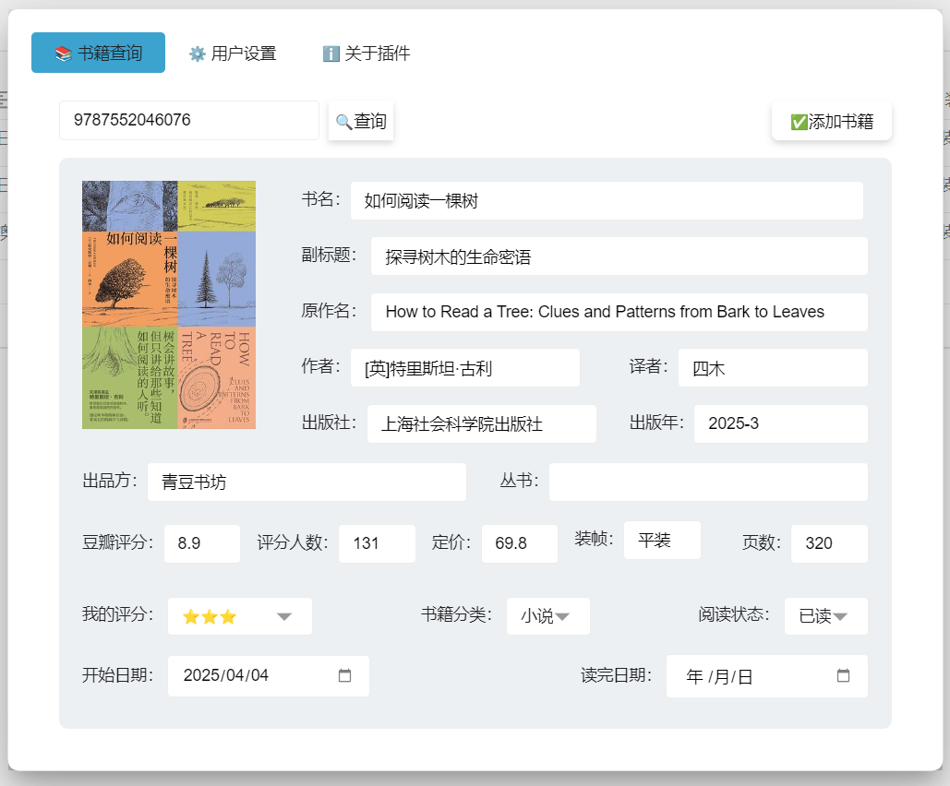Select the 副标题 input field

click(x=619, y=256)
